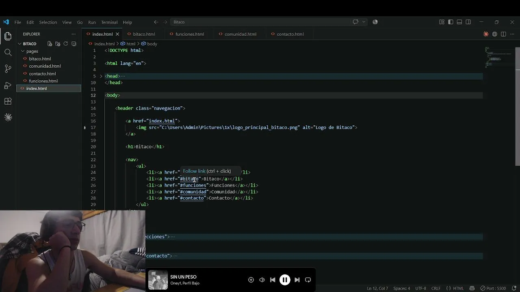Collapse the BITACO root folder

[x=19, y=43]
